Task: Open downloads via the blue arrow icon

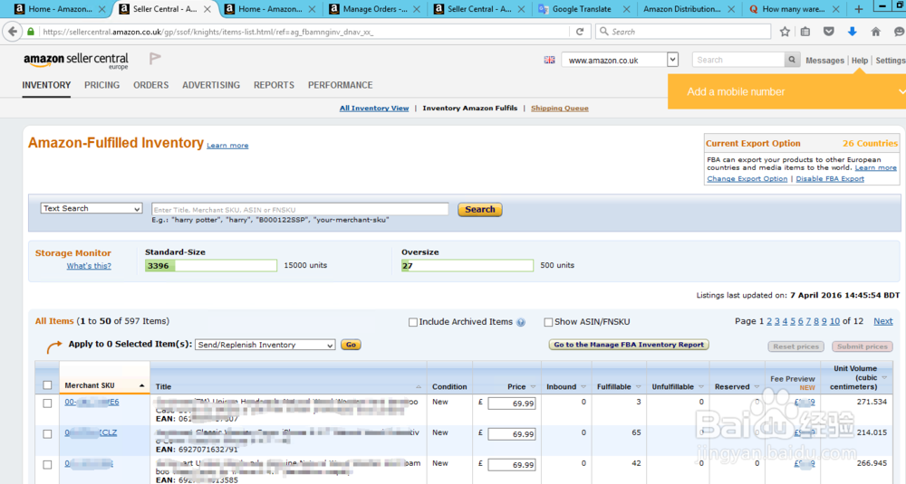Action: click(x=853, y=32)
